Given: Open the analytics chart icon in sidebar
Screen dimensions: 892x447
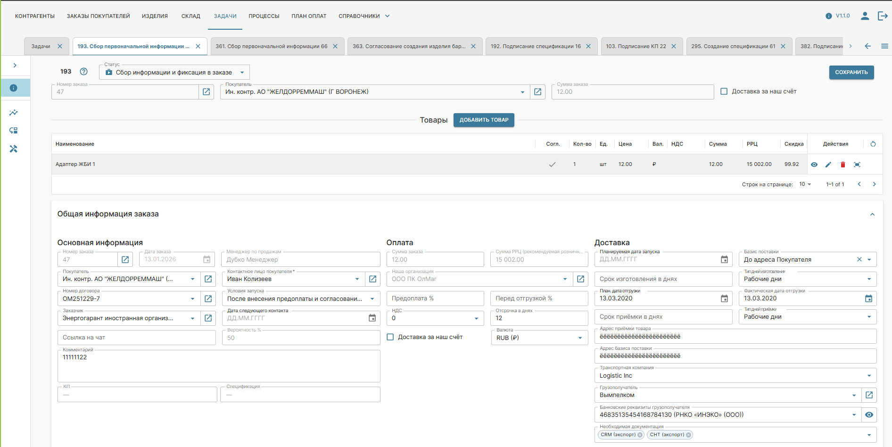Looking at the screenshot, I should [x=14, y=113].
